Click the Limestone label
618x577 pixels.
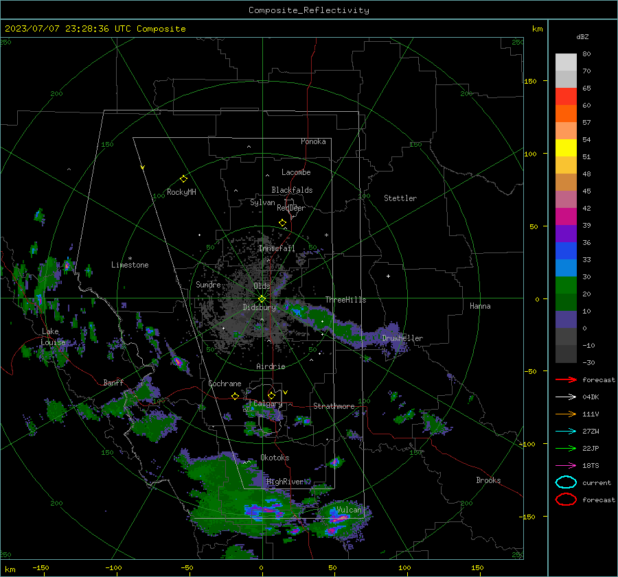[130, 265]
